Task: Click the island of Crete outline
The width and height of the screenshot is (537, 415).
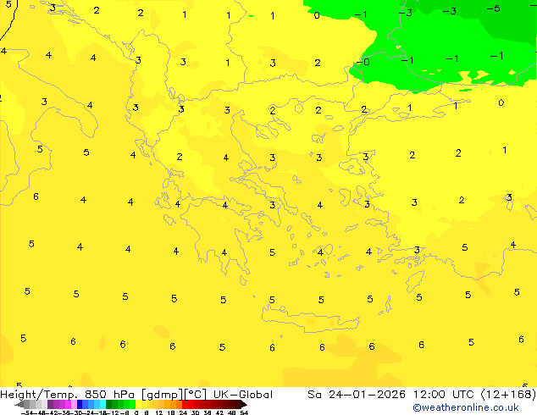Action: coord(310,319)
